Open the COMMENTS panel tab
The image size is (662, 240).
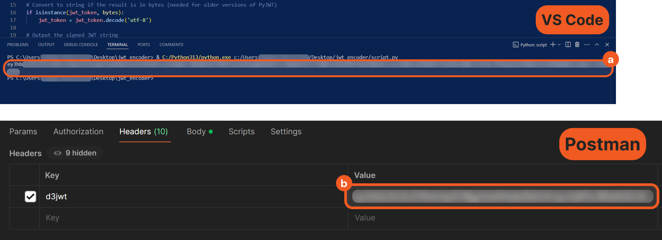[171, 45]
